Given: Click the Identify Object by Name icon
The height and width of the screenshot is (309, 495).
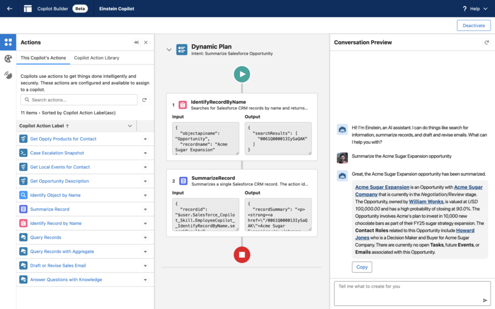Looking at the screenshot, I should (23, 195).
